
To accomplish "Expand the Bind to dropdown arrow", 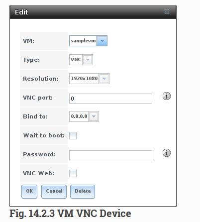I will coord(94,116).
